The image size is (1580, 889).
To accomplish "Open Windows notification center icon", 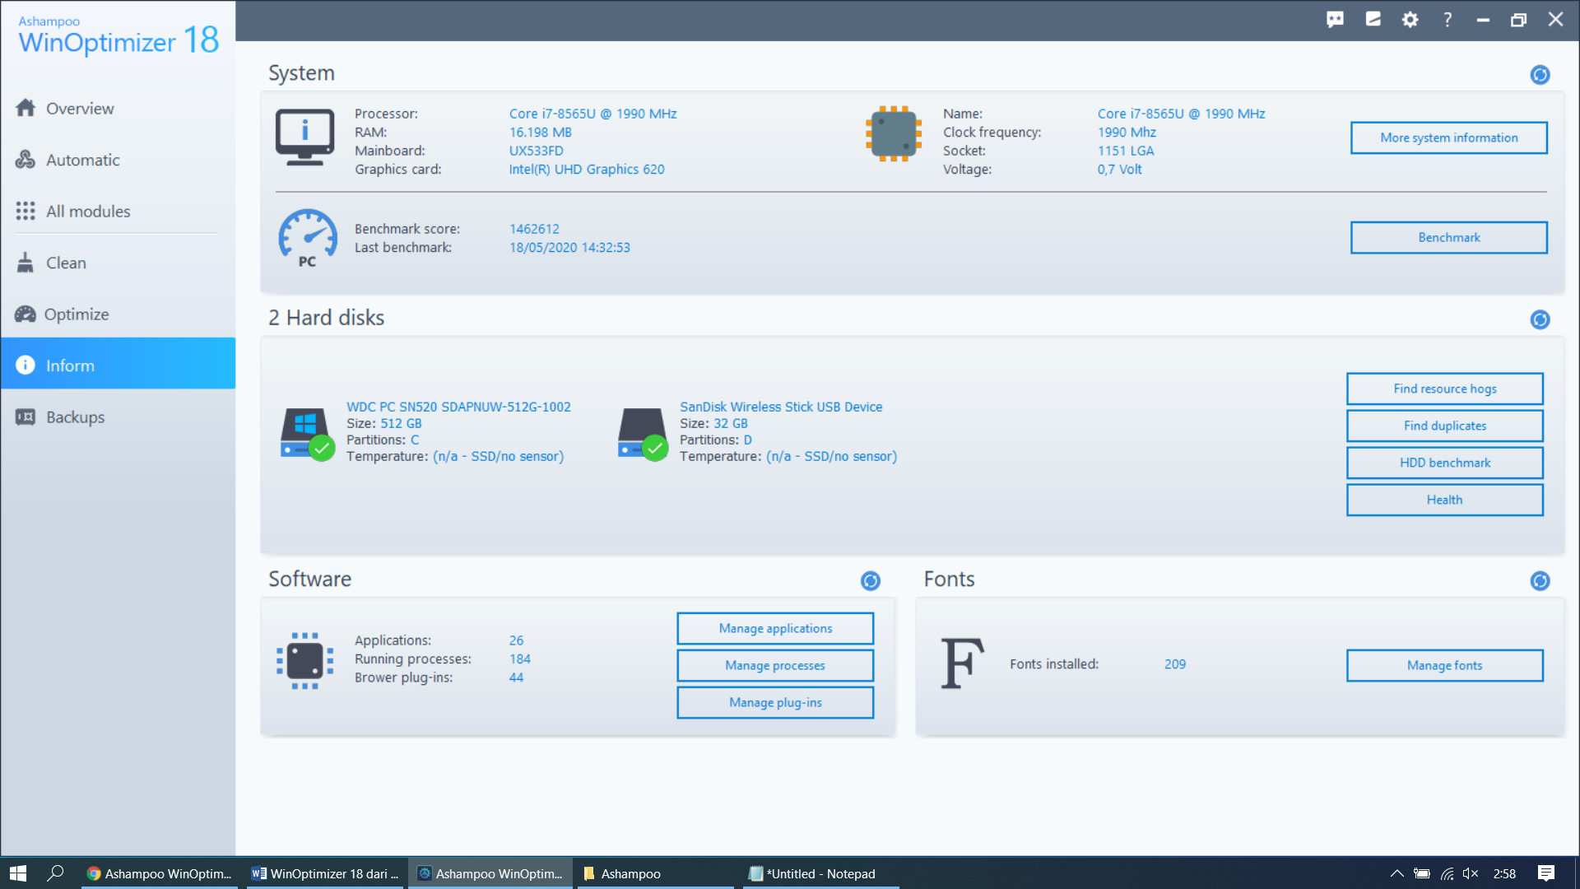I will click(x=1546, y=873).
